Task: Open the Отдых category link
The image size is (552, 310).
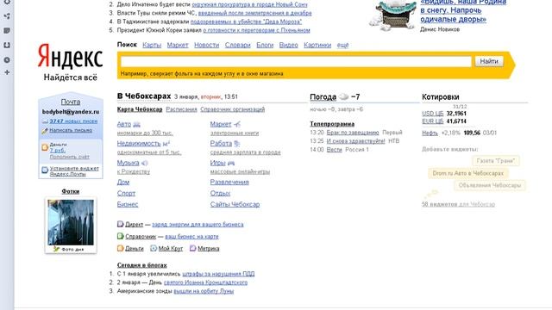Action: (x=220, y=193)
